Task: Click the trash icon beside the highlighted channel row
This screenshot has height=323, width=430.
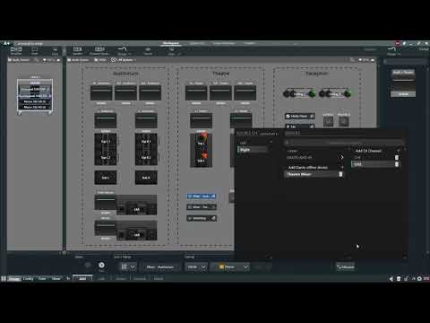Action: tap(397, 164)
